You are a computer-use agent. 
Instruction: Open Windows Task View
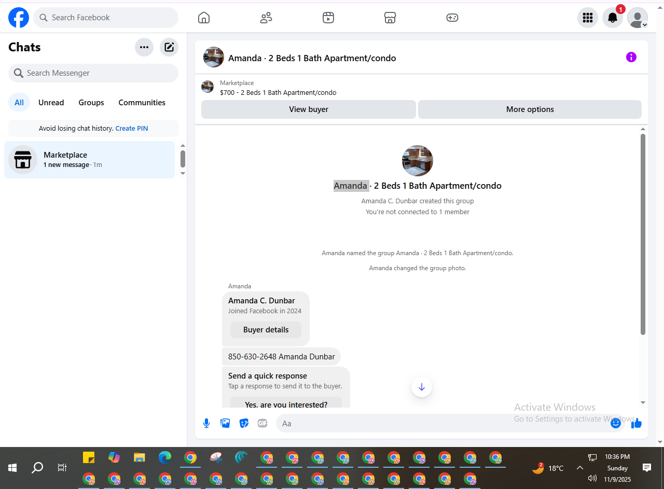62,468
